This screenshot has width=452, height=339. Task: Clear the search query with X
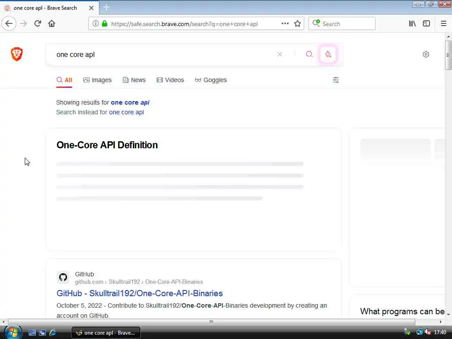tap(279, 54)
